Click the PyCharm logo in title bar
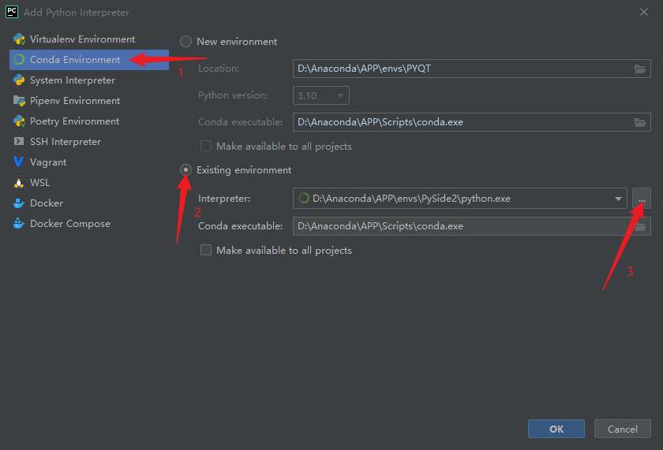The height and width of the screenshot is (450, 663). click(x=12, y=12)
